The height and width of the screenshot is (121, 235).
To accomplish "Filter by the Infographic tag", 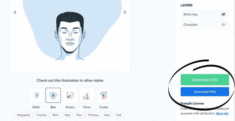I will click(24, 115).
